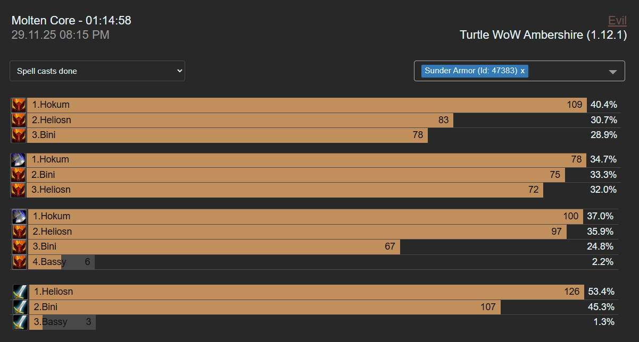The image size is (639, 342).
Task: Click the 45.3% value
Action: coord(601,307)
